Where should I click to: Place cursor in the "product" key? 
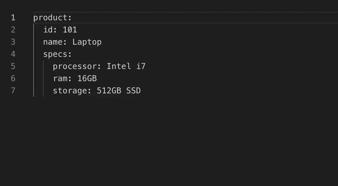(50, 18)
